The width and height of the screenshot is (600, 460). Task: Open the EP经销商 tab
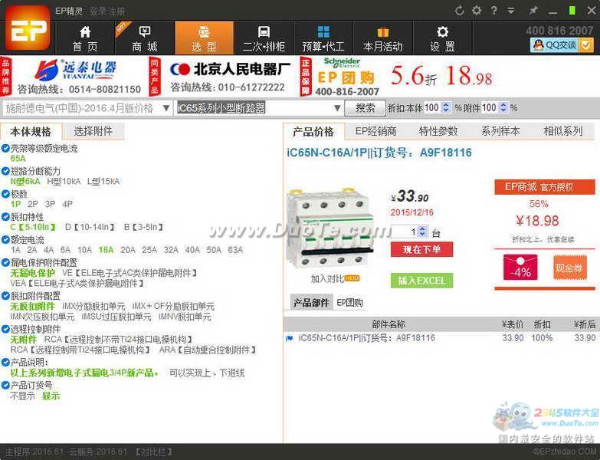[x=375, y=131]
